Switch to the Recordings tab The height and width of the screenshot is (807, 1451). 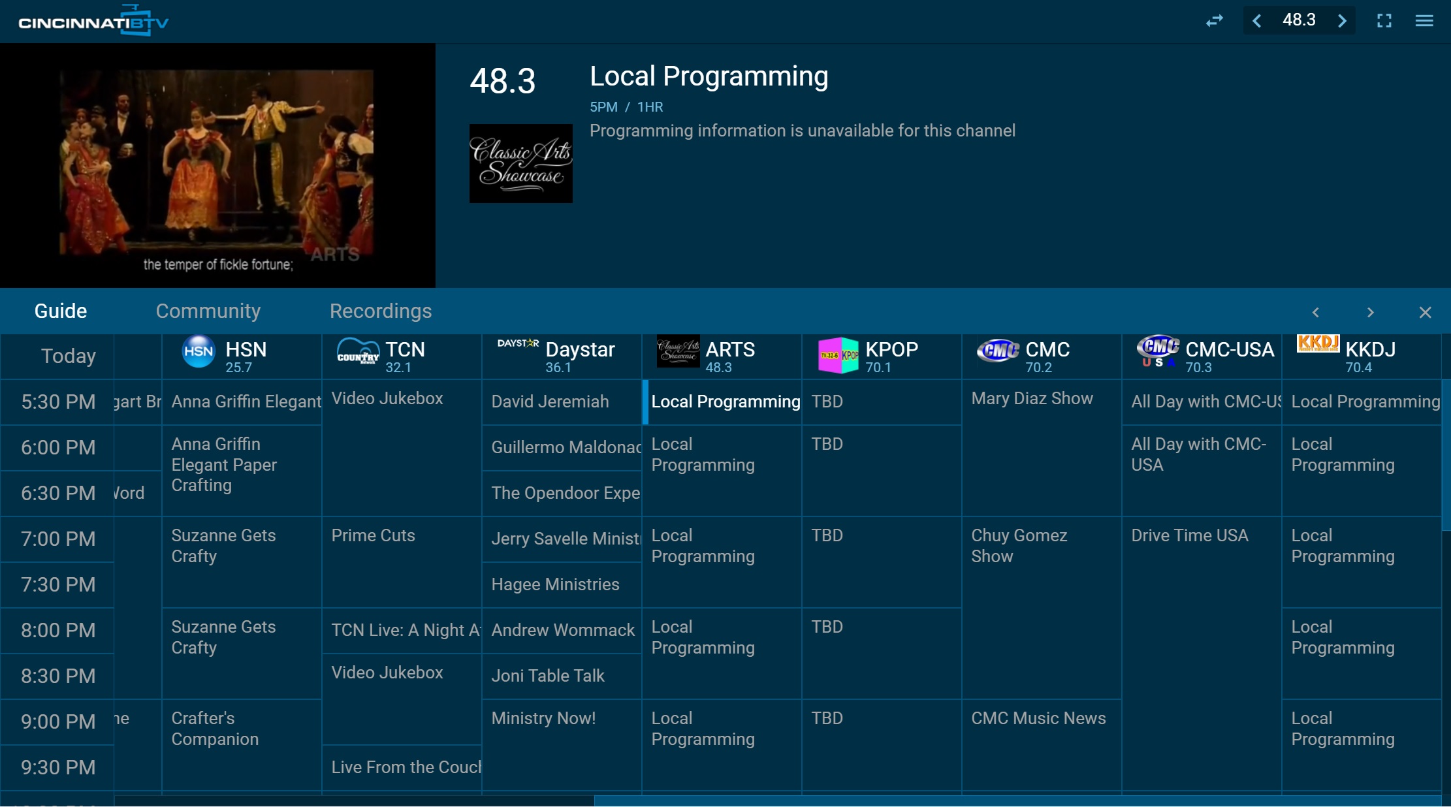point(381,311)
